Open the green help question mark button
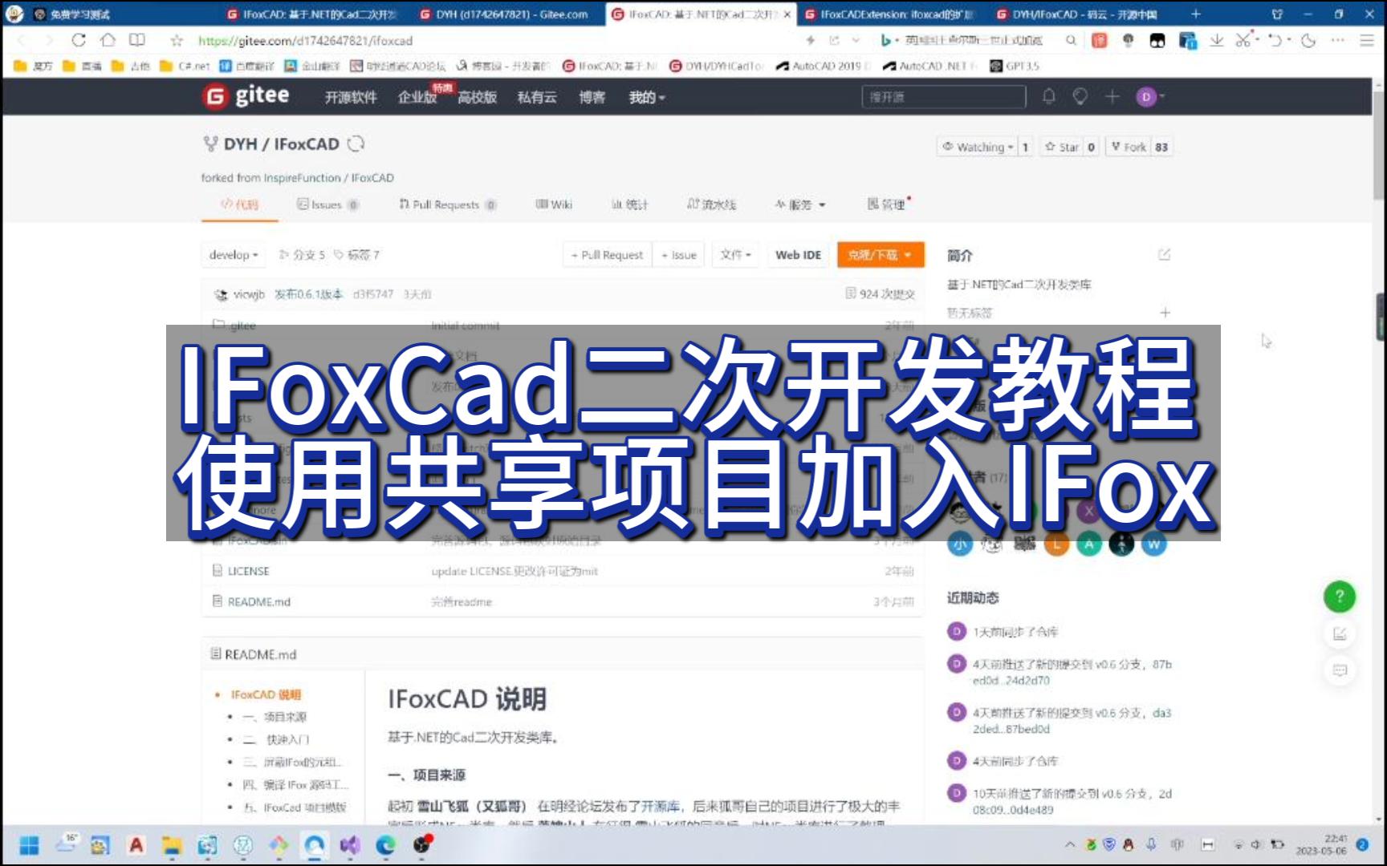The width and height of the screenshot is (1387, 866). [x=1339, y=596]
